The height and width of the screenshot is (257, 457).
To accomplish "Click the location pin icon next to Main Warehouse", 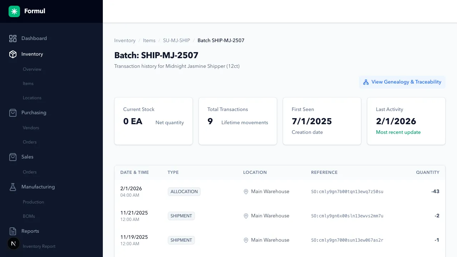I will pyautogui.click(x=246, y=192).
